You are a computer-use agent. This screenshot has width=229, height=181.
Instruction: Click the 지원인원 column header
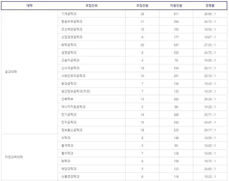tap(176, 6)
